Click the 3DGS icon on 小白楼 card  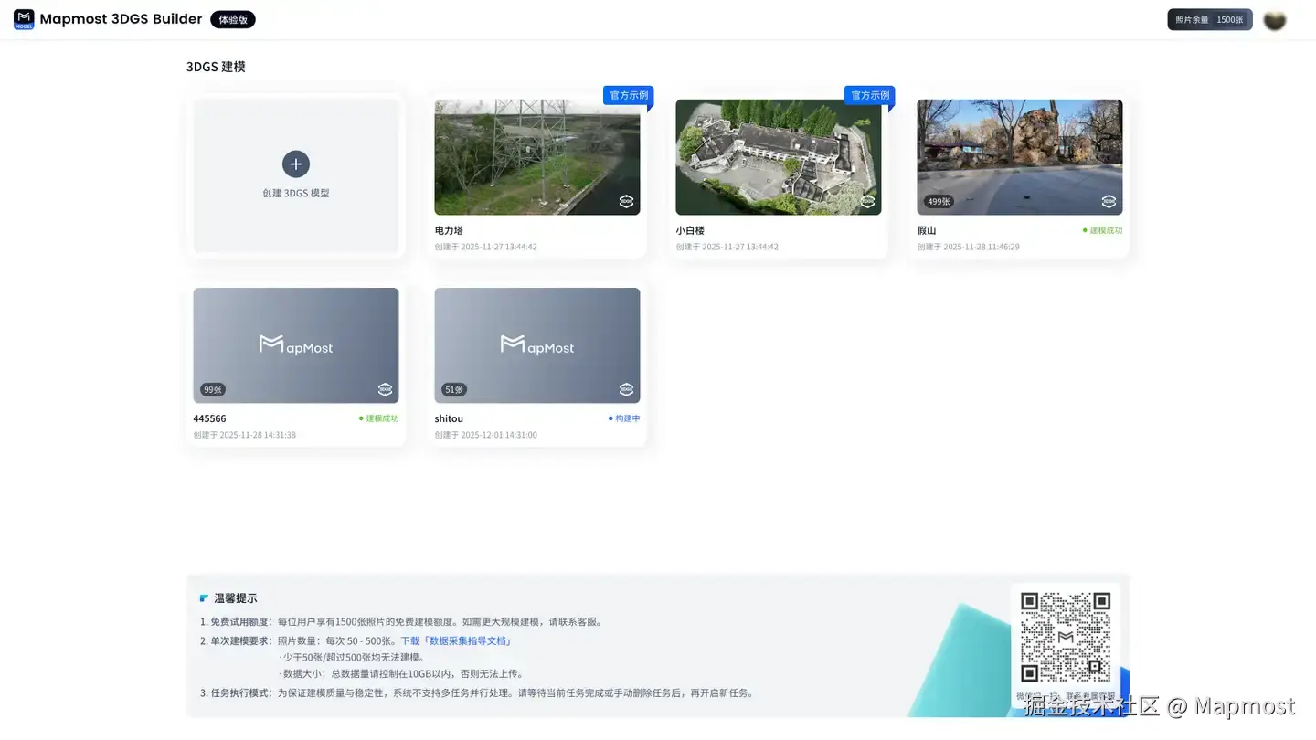click(867, 201)
